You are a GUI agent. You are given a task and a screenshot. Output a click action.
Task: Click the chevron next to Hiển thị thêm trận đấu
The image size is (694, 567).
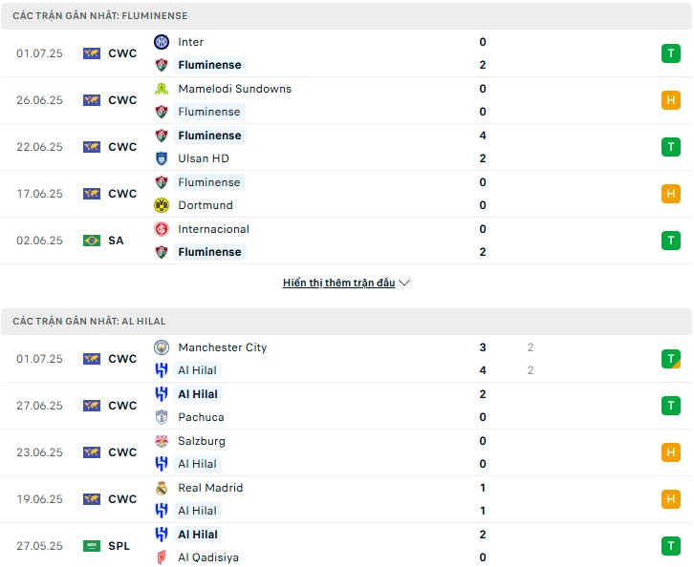coord(404,283)
